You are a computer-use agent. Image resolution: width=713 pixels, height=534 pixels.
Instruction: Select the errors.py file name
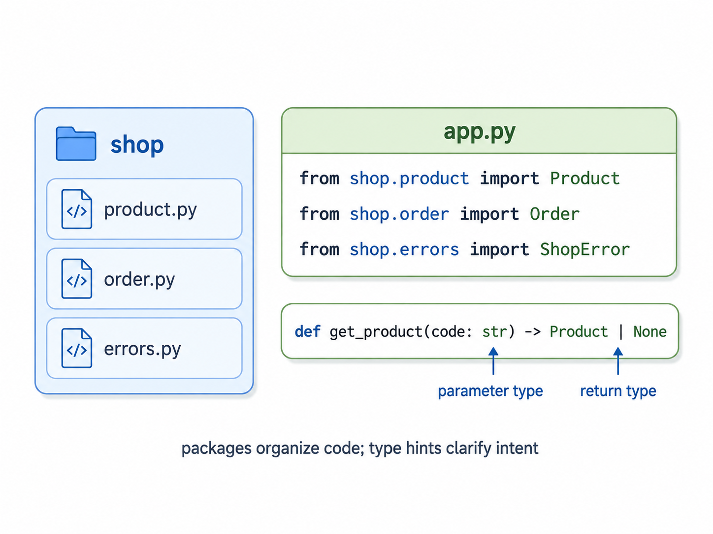point(142,349)
